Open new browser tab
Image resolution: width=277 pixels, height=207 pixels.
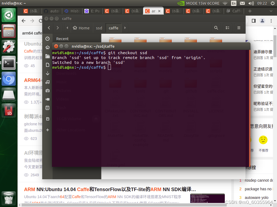tap(250, 11)
